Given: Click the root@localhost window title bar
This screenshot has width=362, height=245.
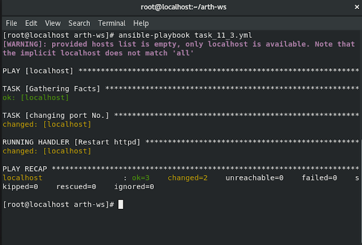Looking at the screenshot, I should [180, 7].
